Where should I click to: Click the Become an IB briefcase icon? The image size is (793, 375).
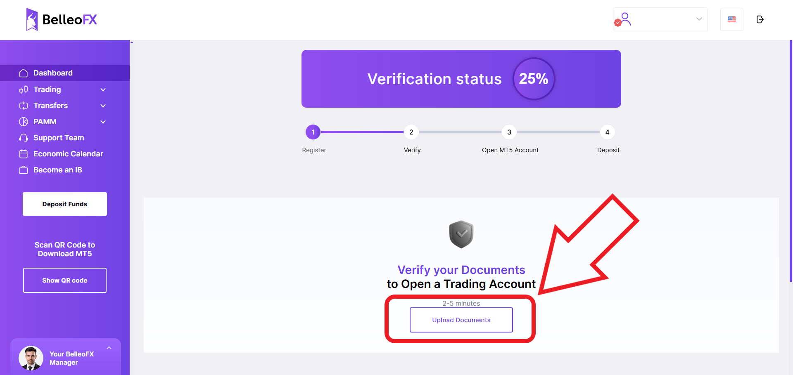[x=24, y=170]
